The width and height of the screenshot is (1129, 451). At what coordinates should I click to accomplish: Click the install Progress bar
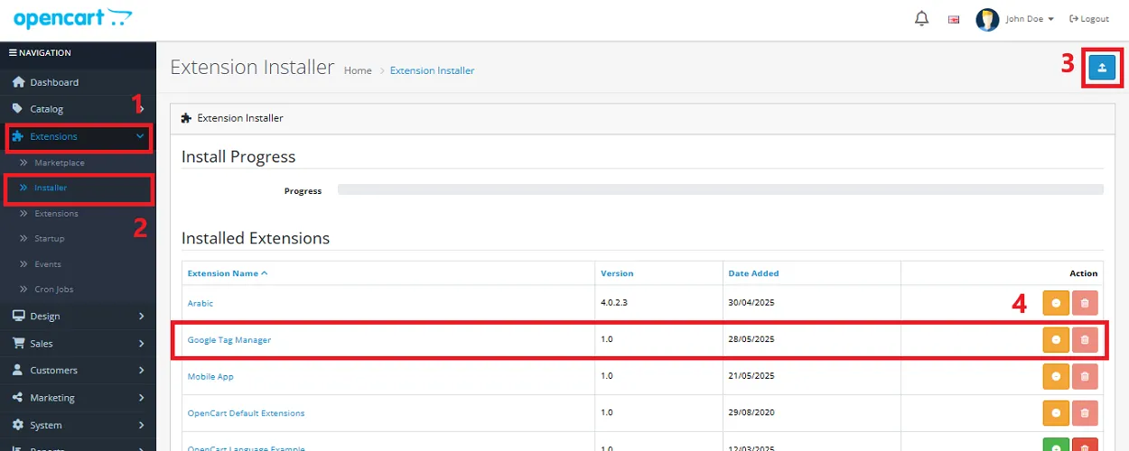(x=720, y=190)
